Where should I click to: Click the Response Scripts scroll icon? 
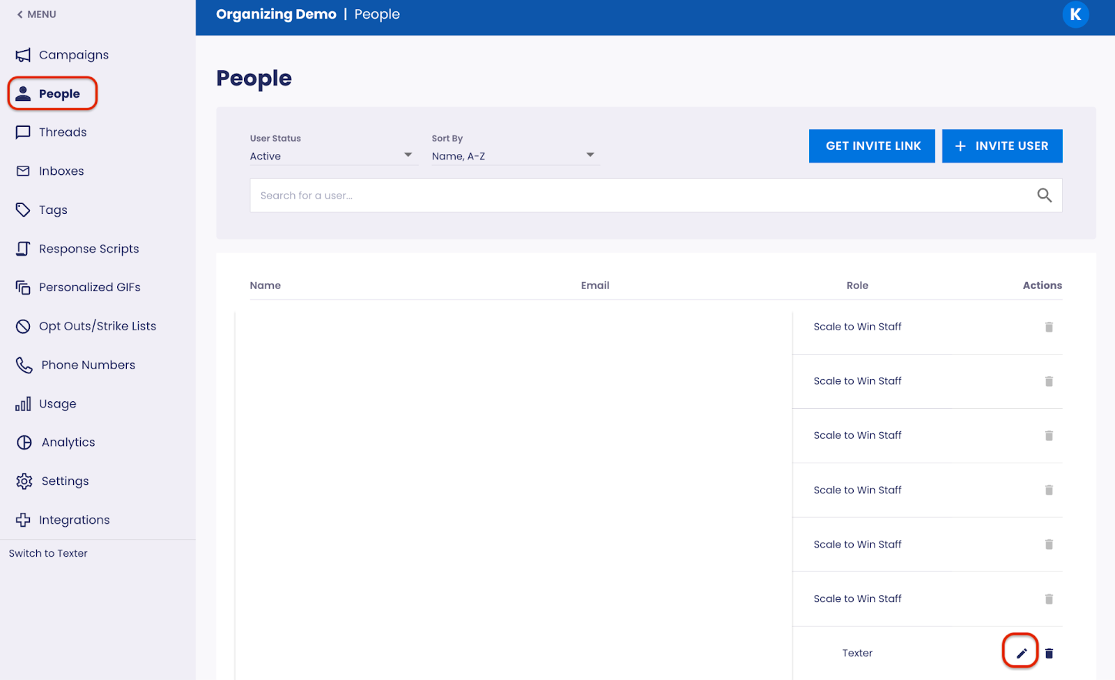click(x=23, y=249)
